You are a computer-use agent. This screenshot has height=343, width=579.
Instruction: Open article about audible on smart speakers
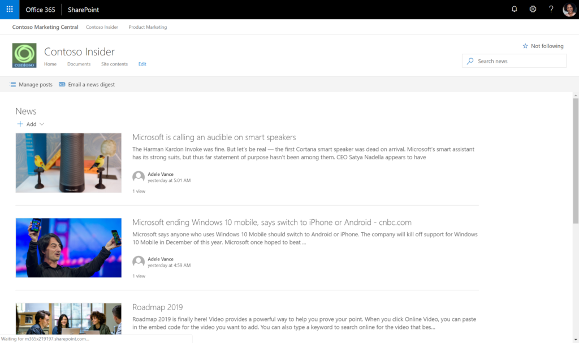[214, 137]
